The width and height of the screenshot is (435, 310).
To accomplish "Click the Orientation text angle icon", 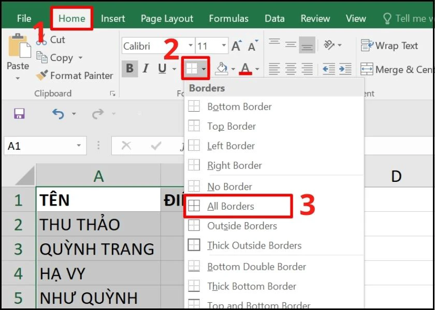I will [329, 44].
